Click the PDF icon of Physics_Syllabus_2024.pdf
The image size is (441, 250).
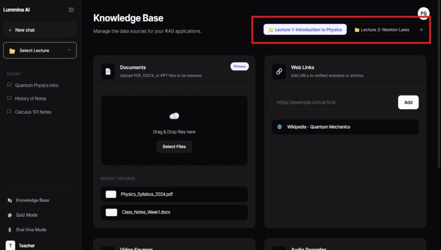pos(111,194)
